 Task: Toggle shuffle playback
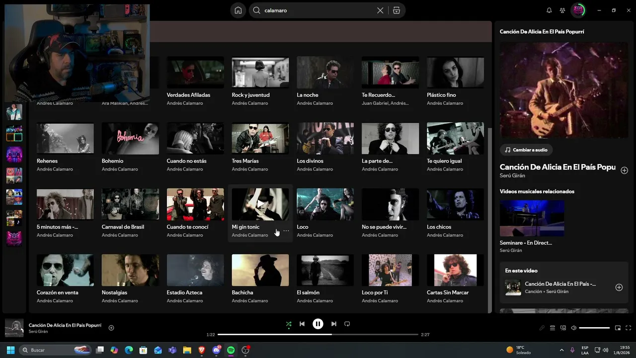point(289,324)
